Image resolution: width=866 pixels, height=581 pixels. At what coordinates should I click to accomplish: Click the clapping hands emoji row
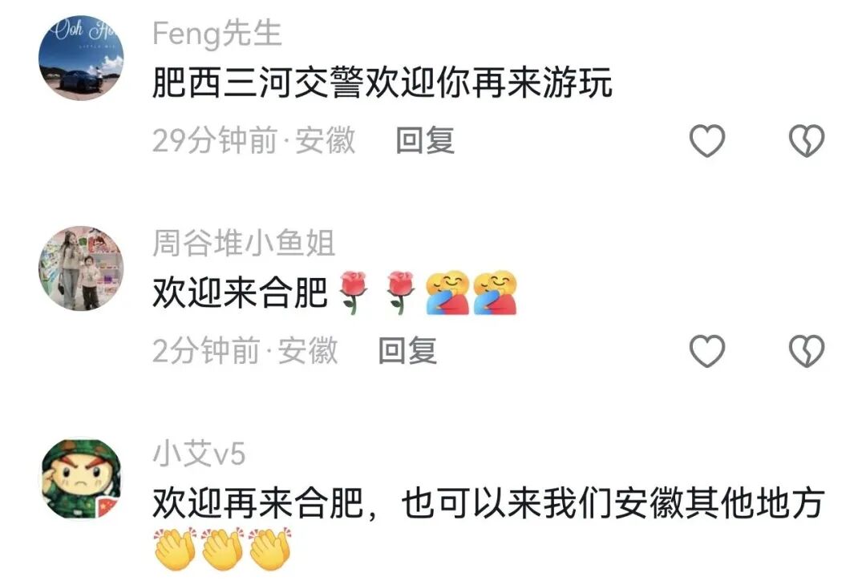(223, 549)
